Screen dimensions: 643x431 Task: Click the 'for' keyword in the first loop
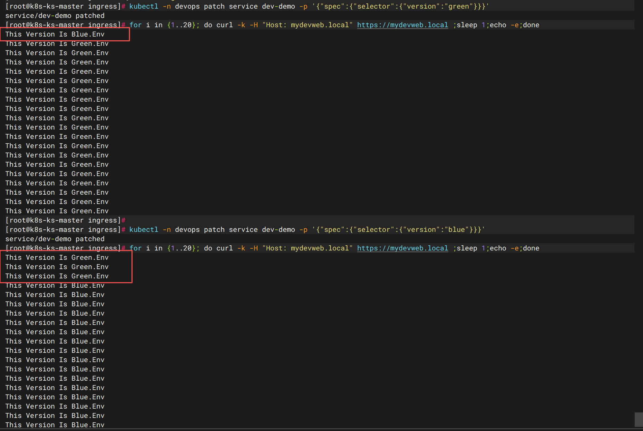pyautogui.click(x=135, y=25)
